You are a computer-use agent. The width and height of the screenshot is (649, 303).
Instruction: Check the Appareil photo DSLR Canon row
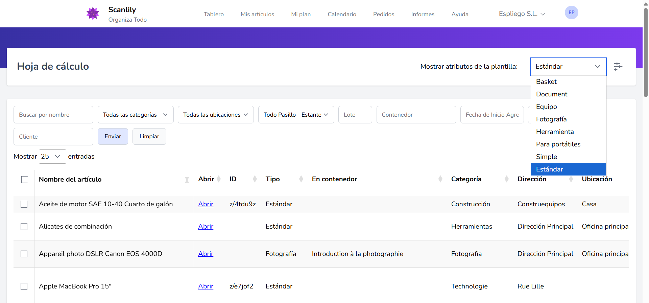(x=24, y=254)
